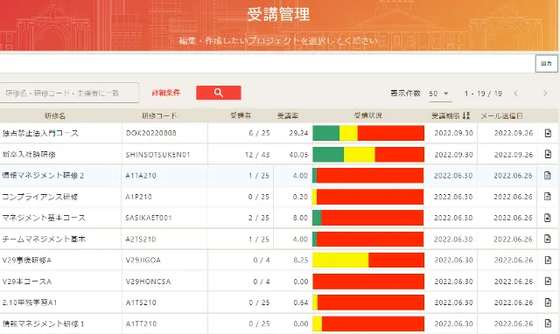Viewport: 560px width, 334px height.
Task: Select 独占禁止法入門コース course name
Action: pyautogui.click(x=40, y=133)
